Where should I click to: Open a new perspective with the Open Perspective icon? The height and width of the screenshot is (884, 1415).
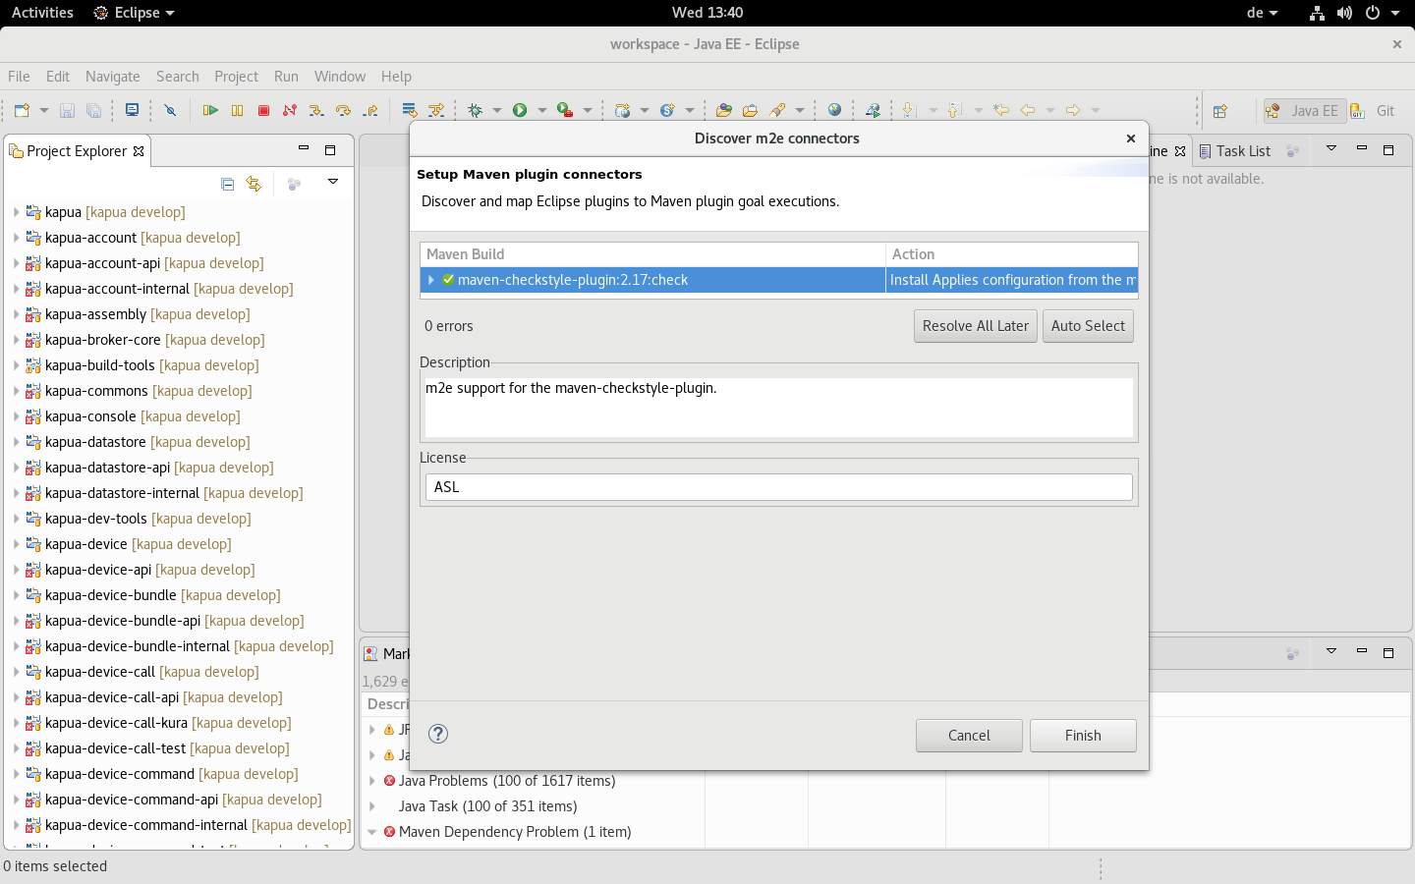click(1221, 111)
